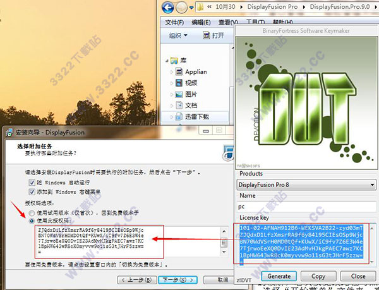Click the Applian library icon
Screen dimensions: 379x290
pyautogui.click(x=179, y=71)
